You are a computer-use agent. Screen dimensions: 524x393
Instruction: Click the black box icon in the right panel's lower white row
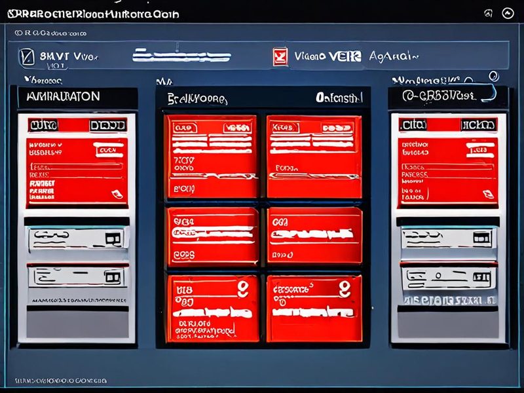[481, 277]
